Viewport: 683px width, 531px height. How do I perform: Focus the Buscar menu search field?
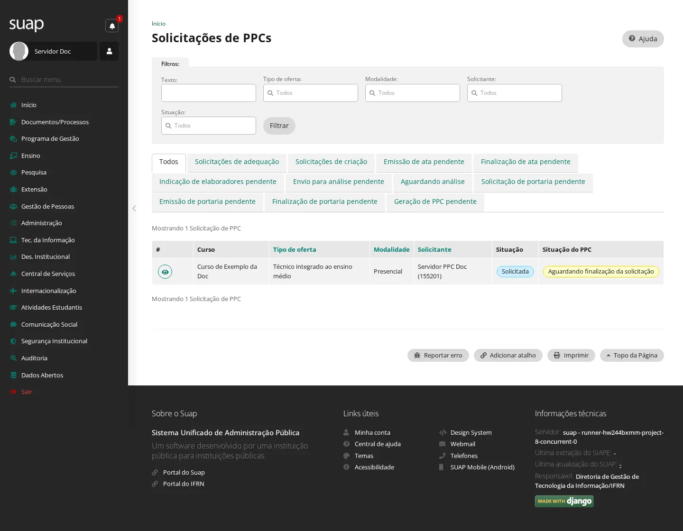64,80
